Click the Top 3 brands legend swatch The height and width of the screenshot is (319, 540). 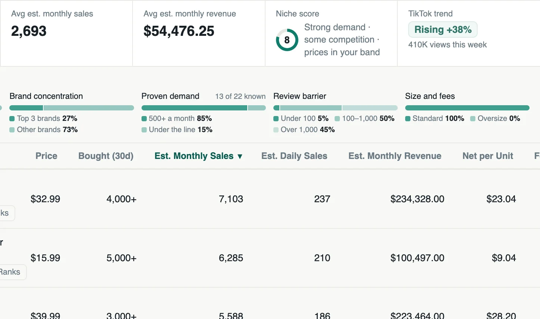tap(12, 119)
